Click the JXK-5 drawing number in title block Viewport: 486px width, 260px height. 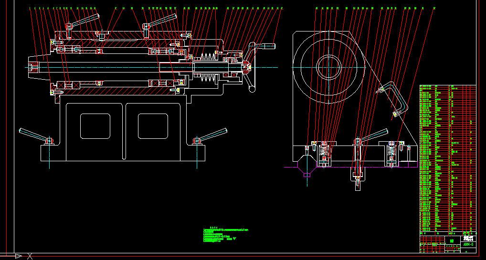coord(468,244)
